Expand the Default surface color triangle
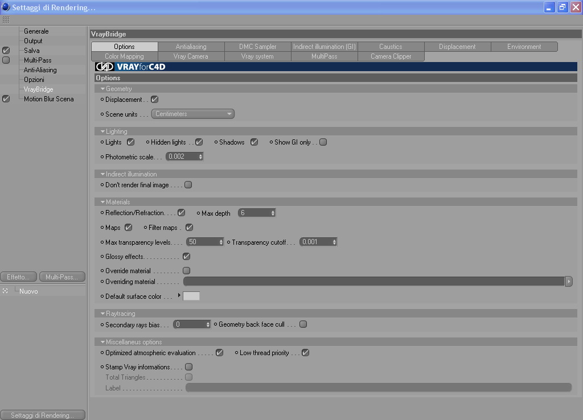The height and width of the screenshot is (420, 583). [179, 295]
